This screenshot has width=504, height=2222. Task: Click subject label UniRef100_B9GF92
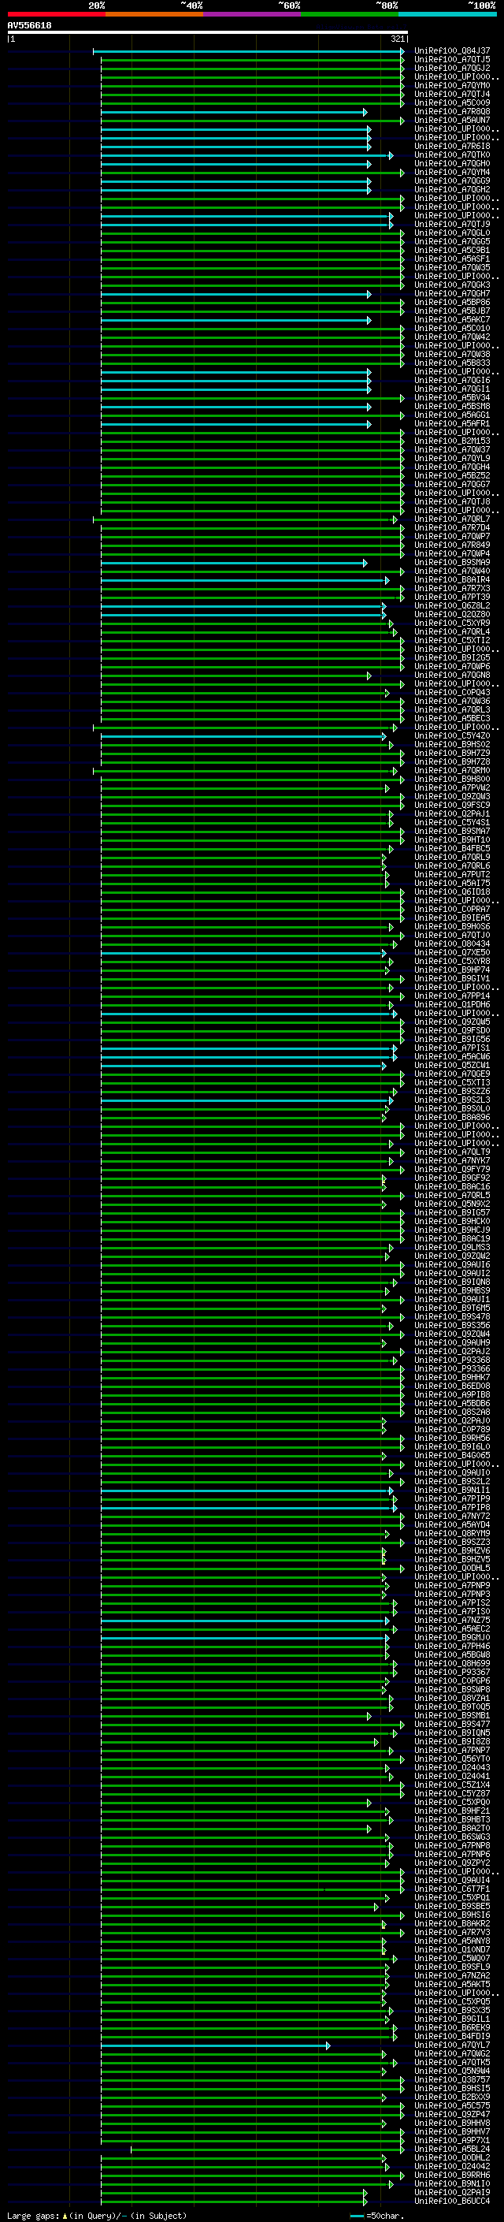[452, 1178]
